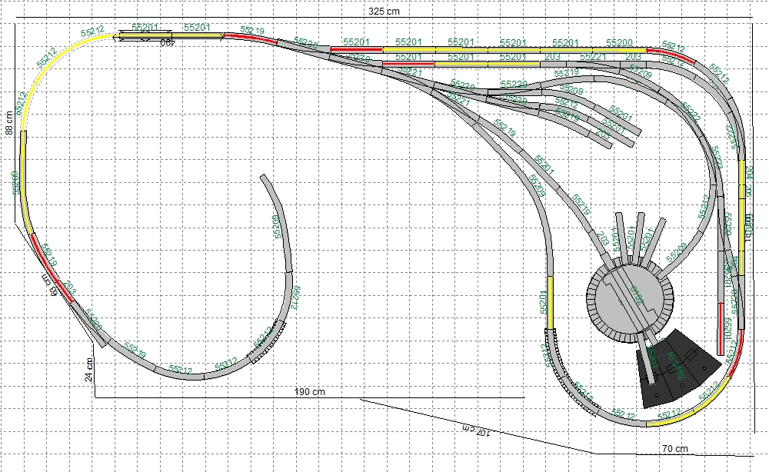Click the short red siding track near the shed
Viewport: 769px width, 472px height.
[719, 323]
